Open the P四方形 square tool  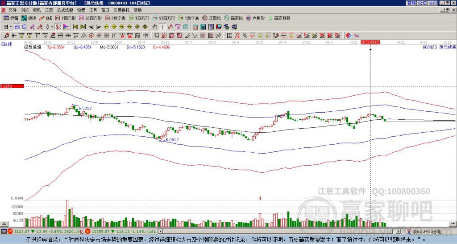[x=66, y=18]
